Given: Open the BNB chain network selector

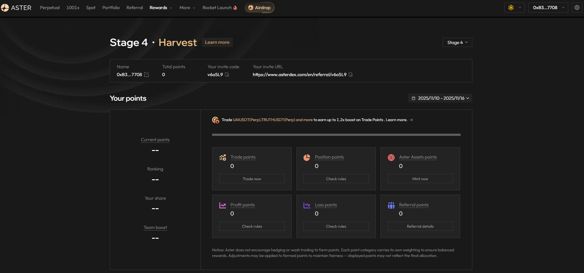Looking at the screenshot, I should (514, 8).
